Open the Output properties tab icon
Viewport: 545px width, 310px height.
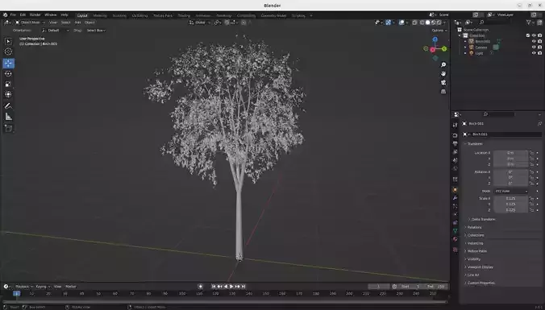[455, 143]
